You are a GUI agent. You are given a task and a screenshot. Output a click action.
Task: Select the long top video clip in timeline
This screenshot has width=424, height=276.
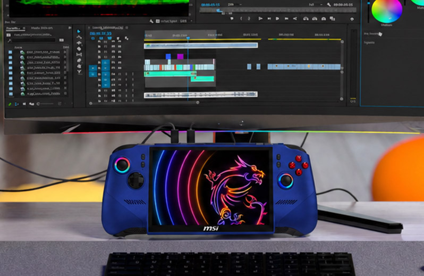(x=201, y=45)
